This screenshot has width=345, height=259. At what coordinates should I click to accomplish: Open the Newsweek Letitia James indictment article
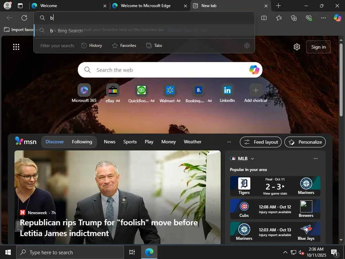118,197
